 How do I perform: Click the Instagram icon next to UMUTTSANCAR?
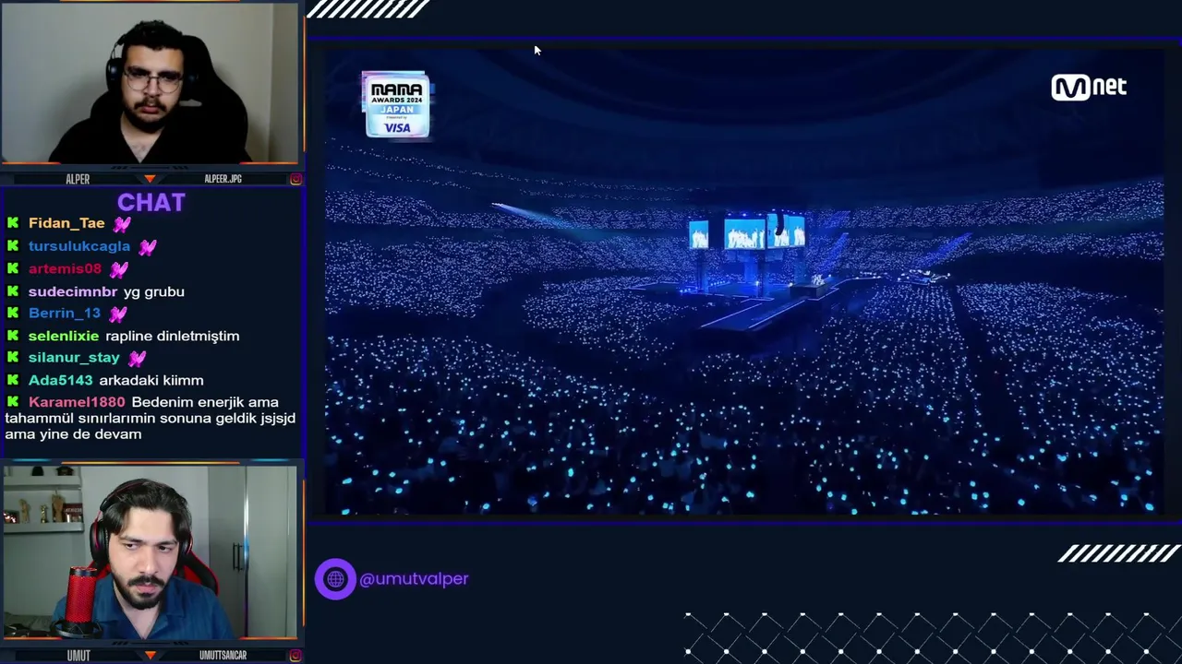(x=295, y=656)
